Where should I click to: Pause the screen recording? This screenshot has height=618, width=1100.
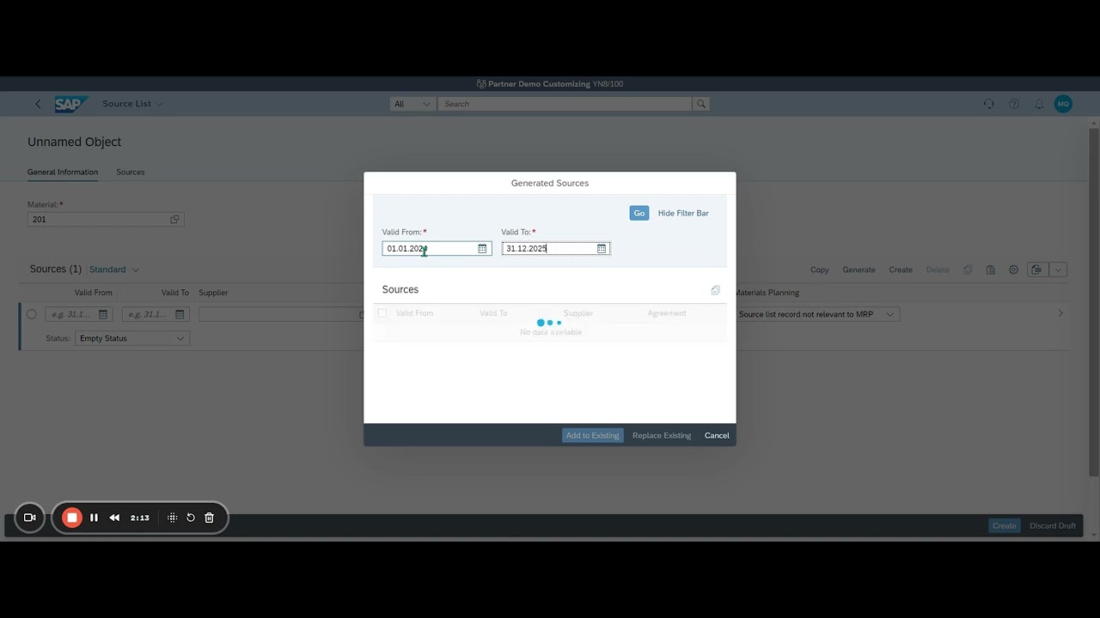(94, 518)
